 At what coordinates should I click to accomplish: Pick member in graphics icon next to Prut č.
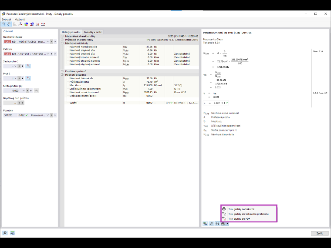click(28, 78)
